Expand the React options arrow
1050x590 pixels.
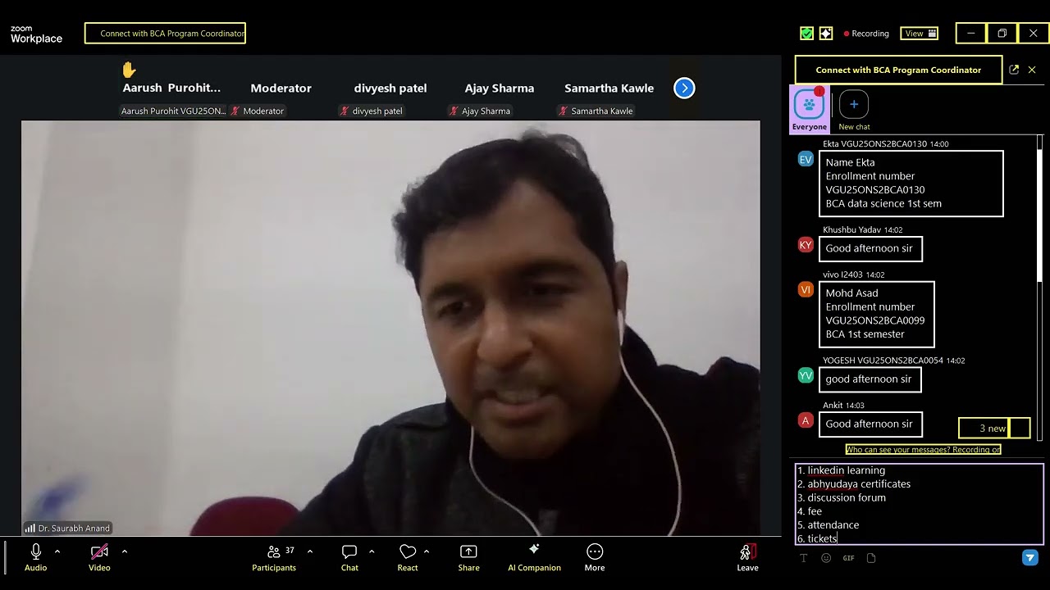tap(427, 551)
